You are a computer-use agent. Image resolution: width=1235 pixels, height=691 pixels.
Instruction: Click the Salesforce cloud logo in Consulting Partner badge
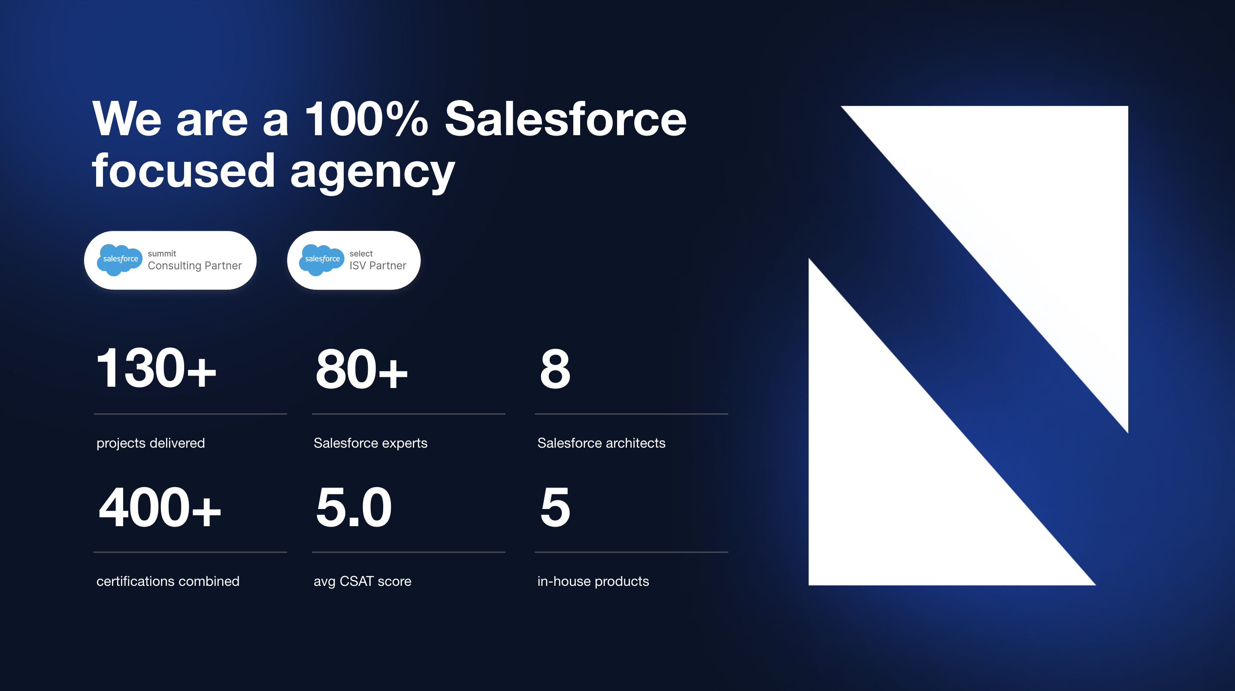coord(120,259)
